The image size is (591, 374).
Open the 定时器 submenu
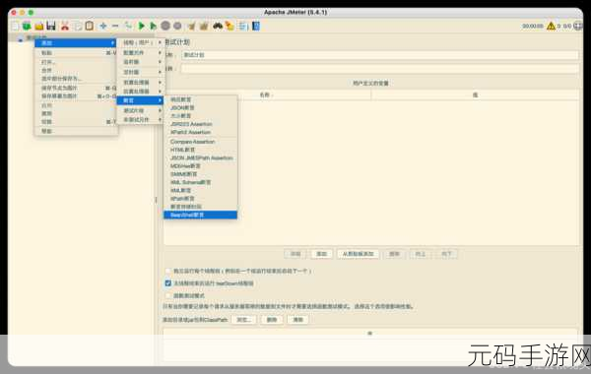[x=140, y=72]
